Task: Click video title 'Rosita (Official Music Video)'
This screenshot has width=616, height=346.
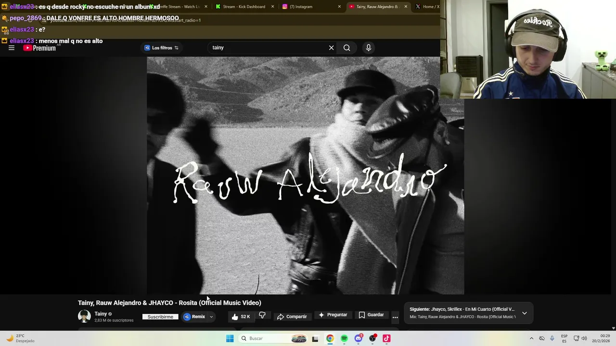Action: click(220, 303)
